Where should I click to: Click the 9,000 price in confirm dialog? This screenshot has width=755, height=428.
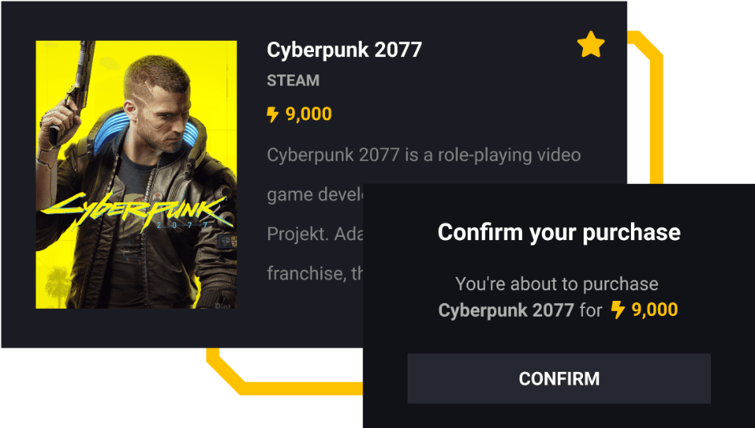coord(655,310)
